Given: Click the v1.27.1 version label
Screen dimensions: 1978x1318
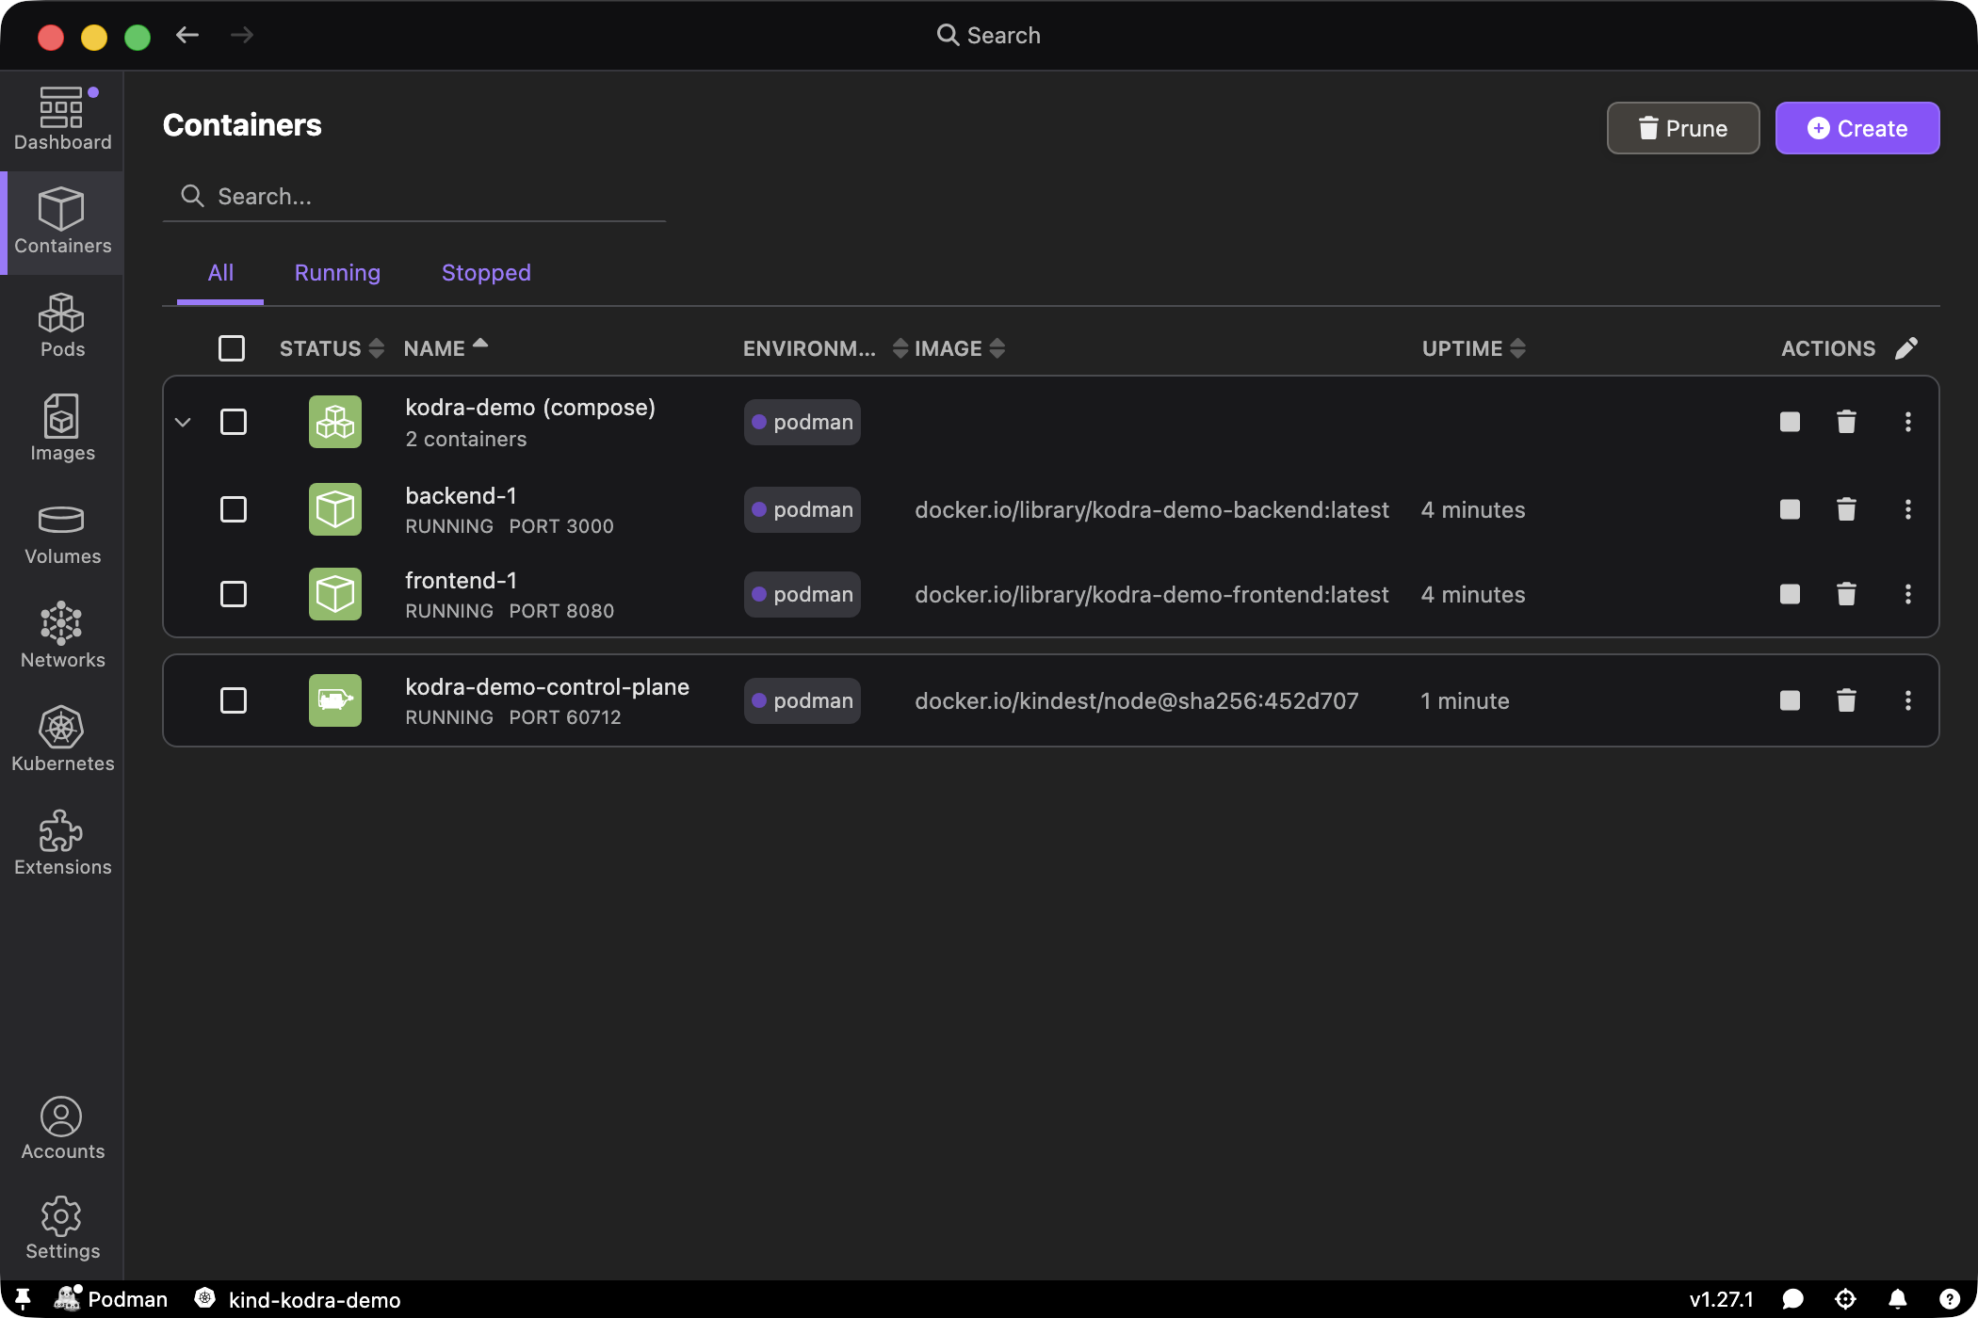Looking at the screenshot, I should pos(1721,1299).
